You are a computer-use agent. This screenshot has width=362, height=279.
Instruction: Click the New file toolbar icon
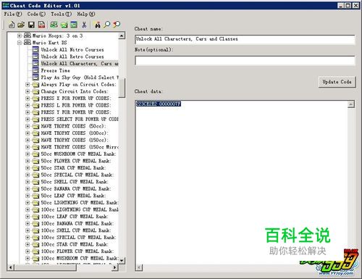(12, 25)
